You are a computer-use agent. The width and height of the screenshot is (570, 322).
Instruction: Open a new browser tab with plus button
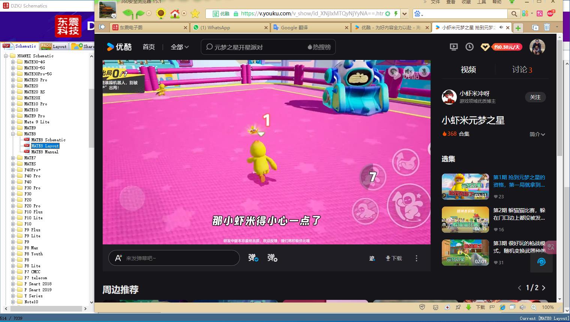pos(518,28)
